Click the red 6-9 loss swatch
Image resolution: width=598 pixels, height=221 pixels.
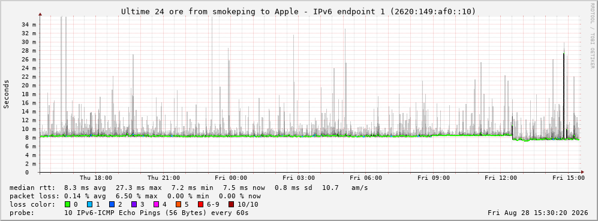click(x=200, y=204)
